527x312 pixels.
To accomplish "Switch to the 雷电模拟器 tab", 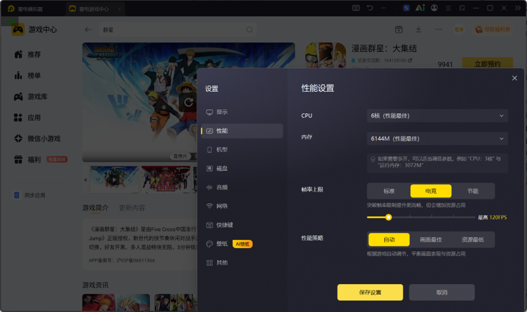I will (26, 9).
